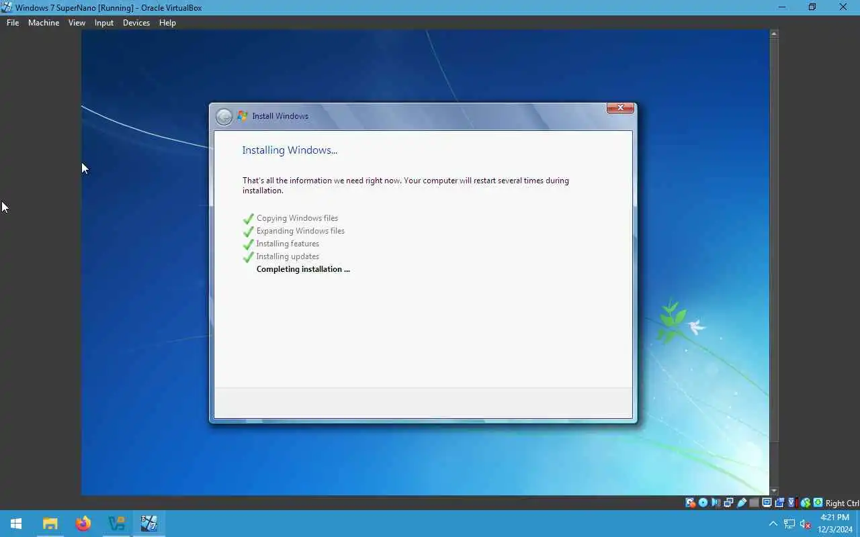This screenshot has width=860, height=537.
Task: Click the Right Ctrl host key label
Action: (x=842, y=503)
